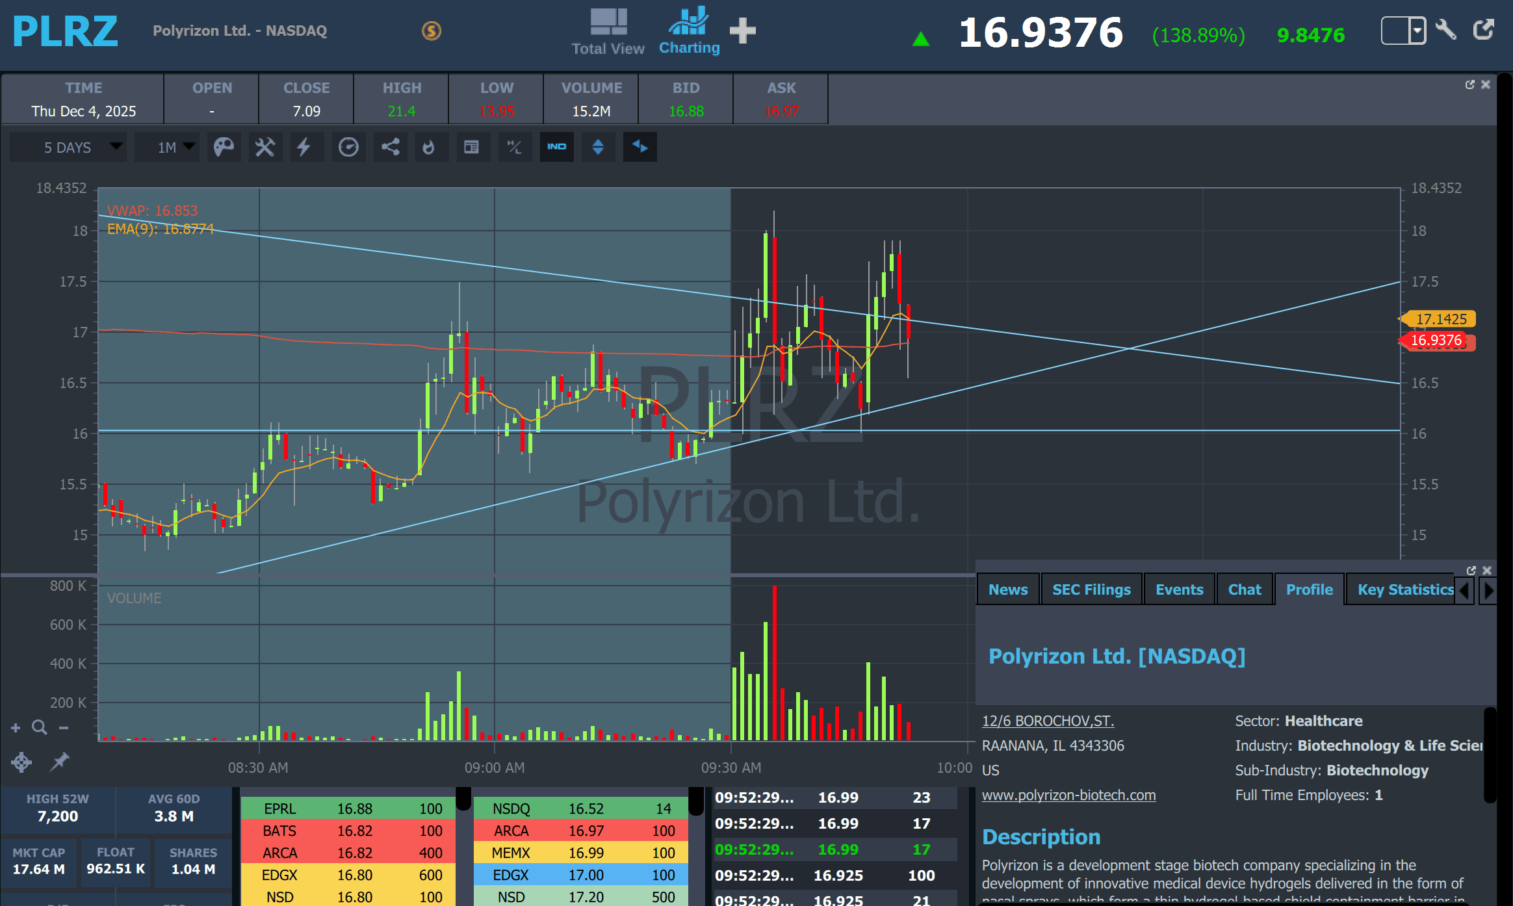Screen dimensions: 1513x906
Task: Expand the layout selector dropdown at top right
Action: click(1417, 31)
